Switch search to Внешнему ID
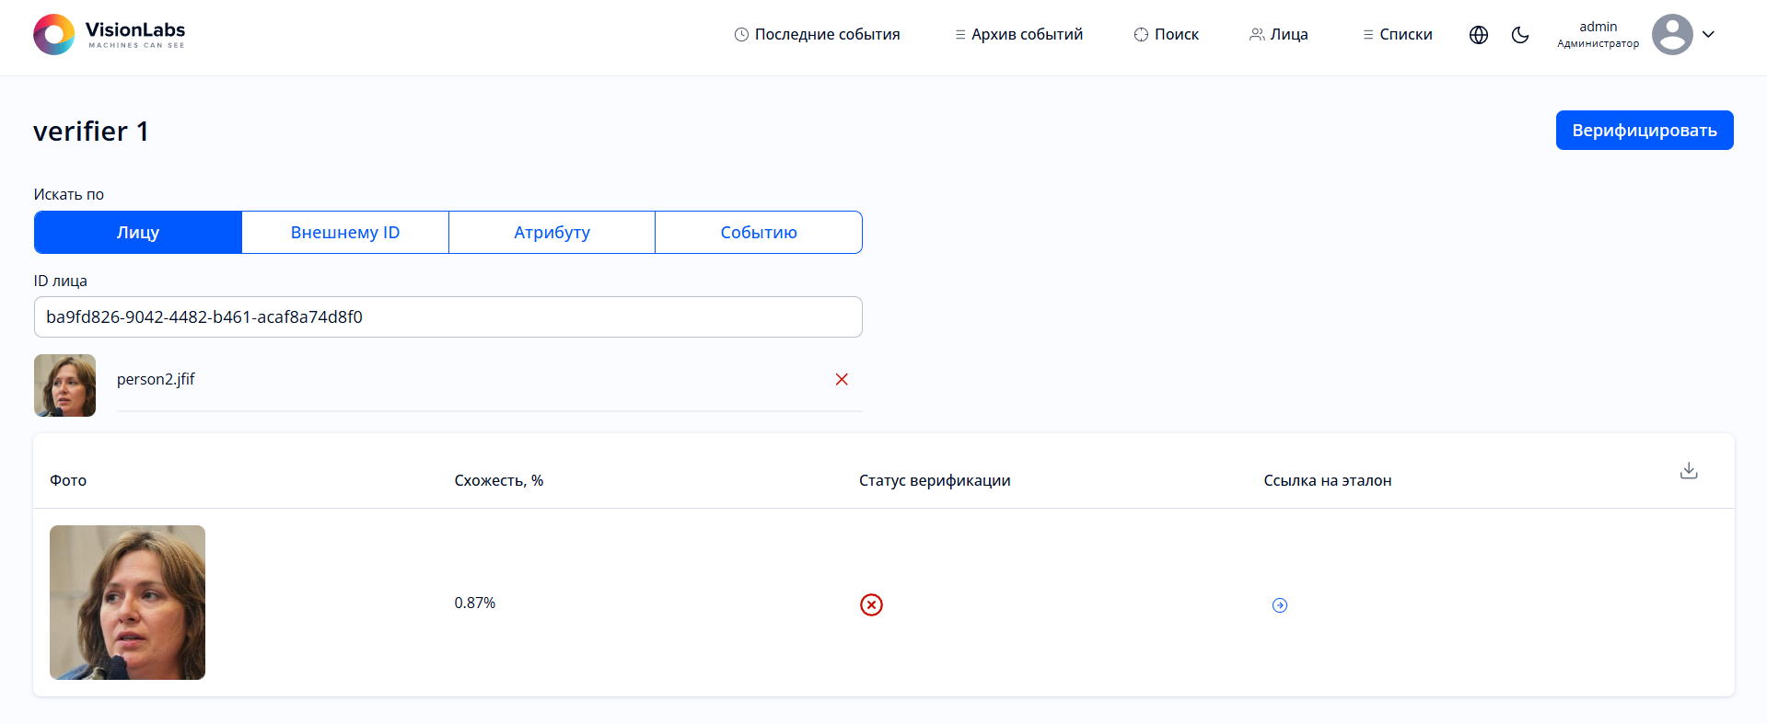1767x724 pixels. (x=345, y=233)
